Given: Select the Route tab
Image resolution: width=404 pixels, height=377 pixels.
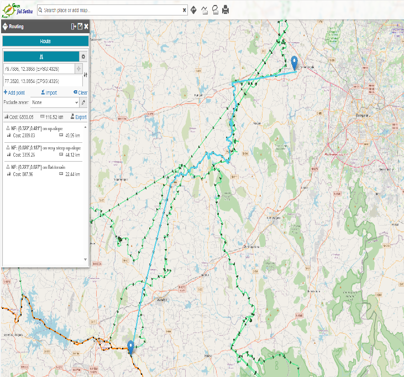Looking at the screenshot, I should click(x=45, y=42).
